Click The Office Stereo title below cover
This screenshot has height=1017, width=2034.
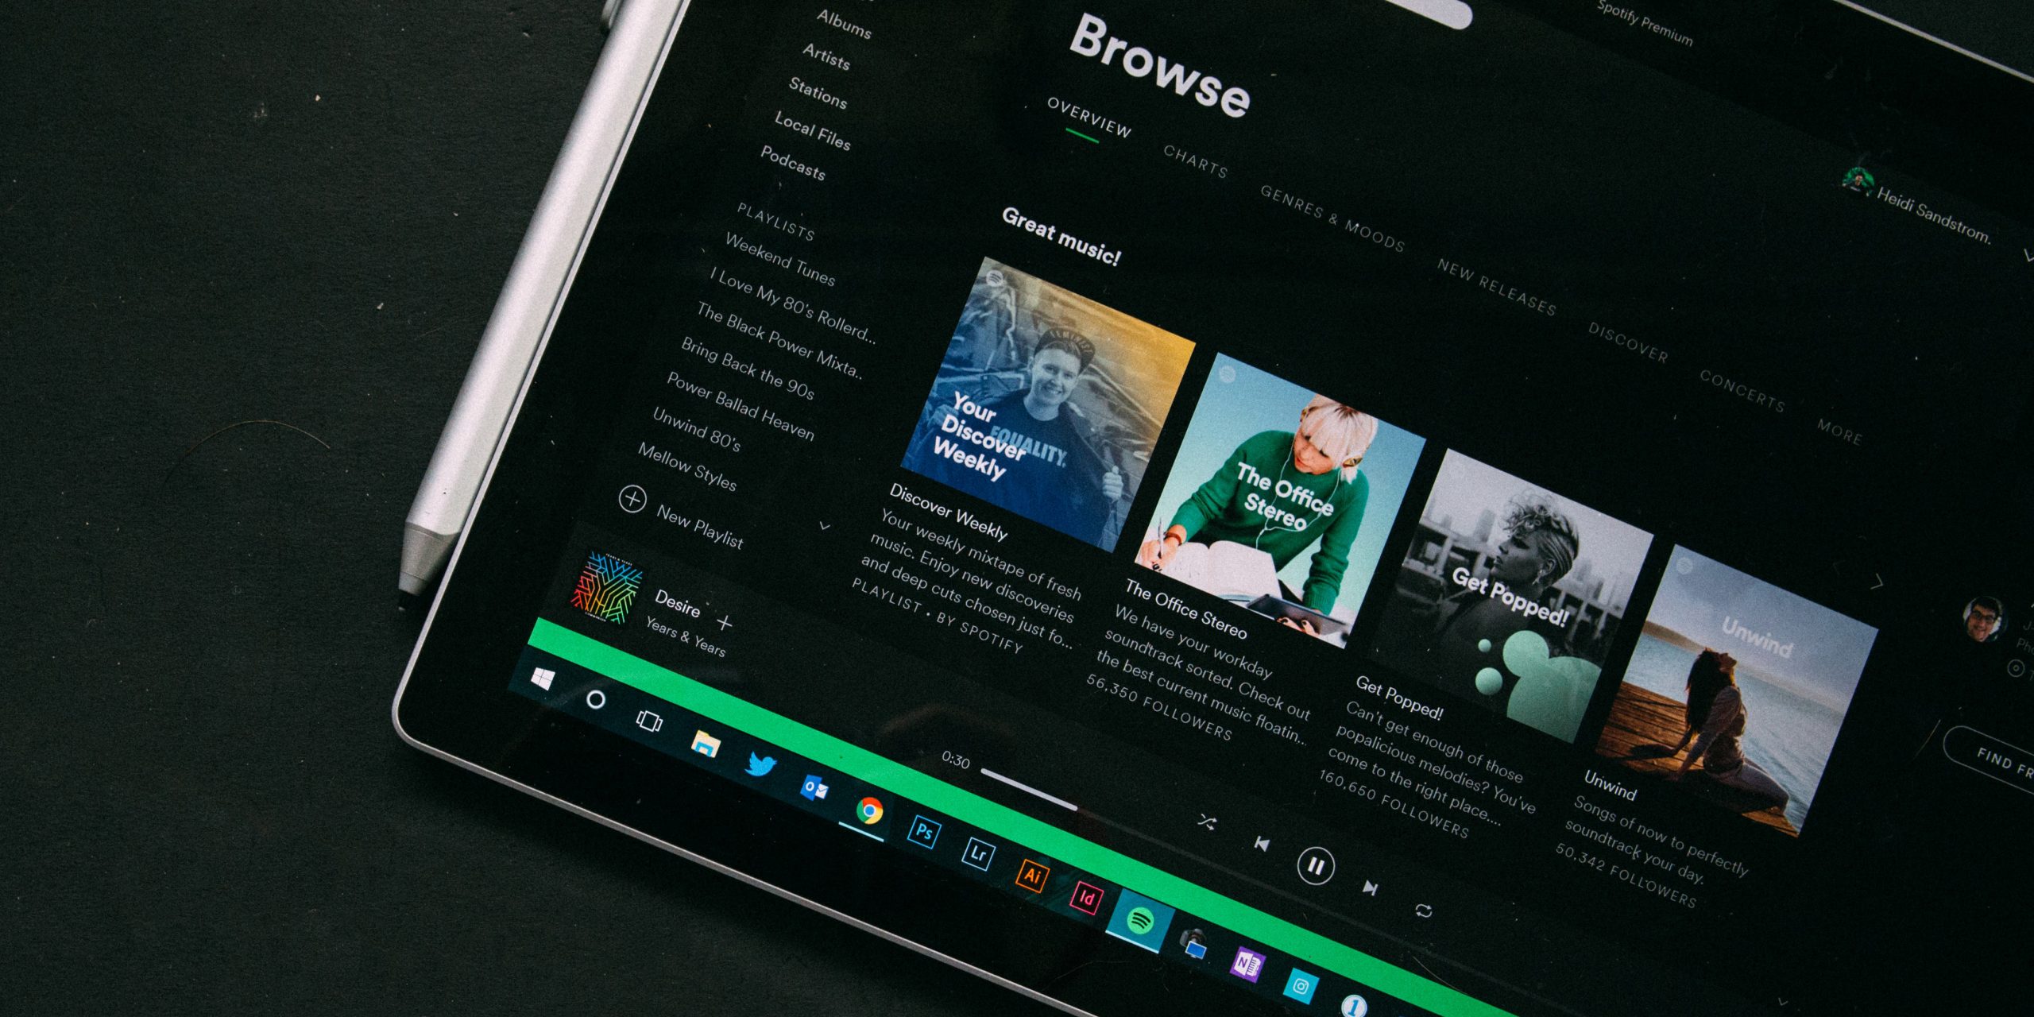1186,610
